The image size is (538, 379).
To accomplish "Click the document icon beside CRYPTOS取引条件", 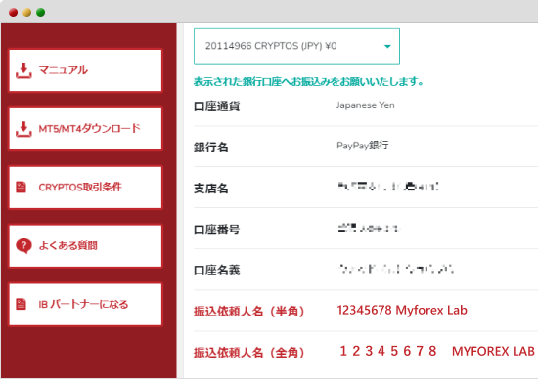I will (21, 188).
